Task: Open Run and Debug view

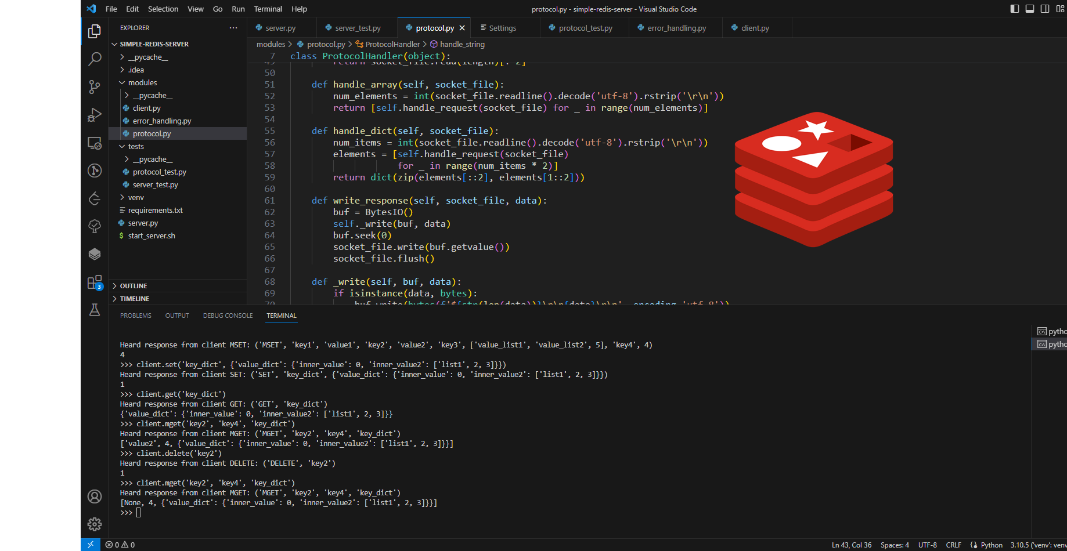Action: (94, 115)
